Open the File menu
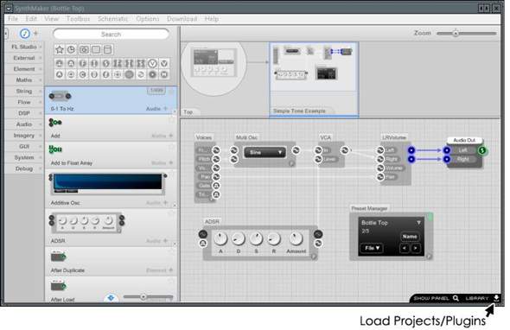 pos(13,19)
